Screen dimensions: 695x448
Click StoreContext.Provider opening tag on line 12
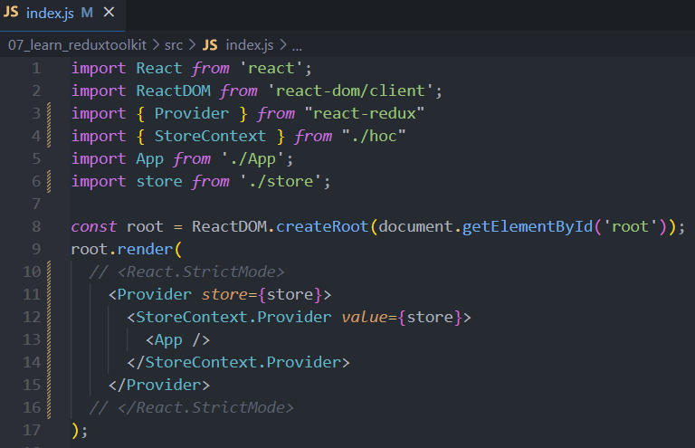coord(300,318)
